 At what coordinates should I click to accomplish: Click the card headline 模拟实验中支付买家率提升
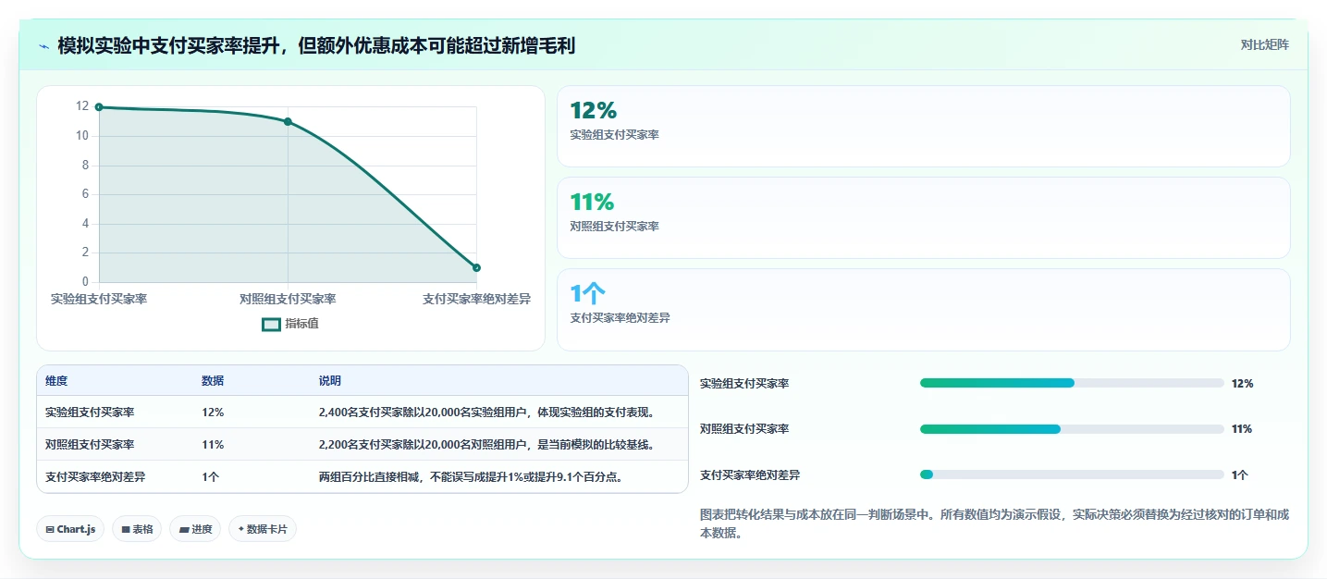[x=316, y=45]
